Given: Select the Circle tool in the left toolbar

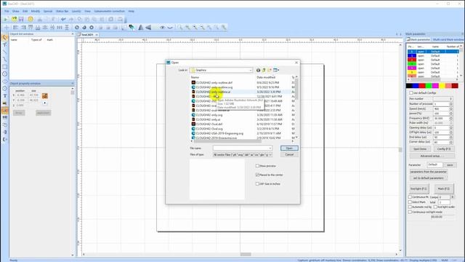Looking at the screenshot, I should point(5,74).
